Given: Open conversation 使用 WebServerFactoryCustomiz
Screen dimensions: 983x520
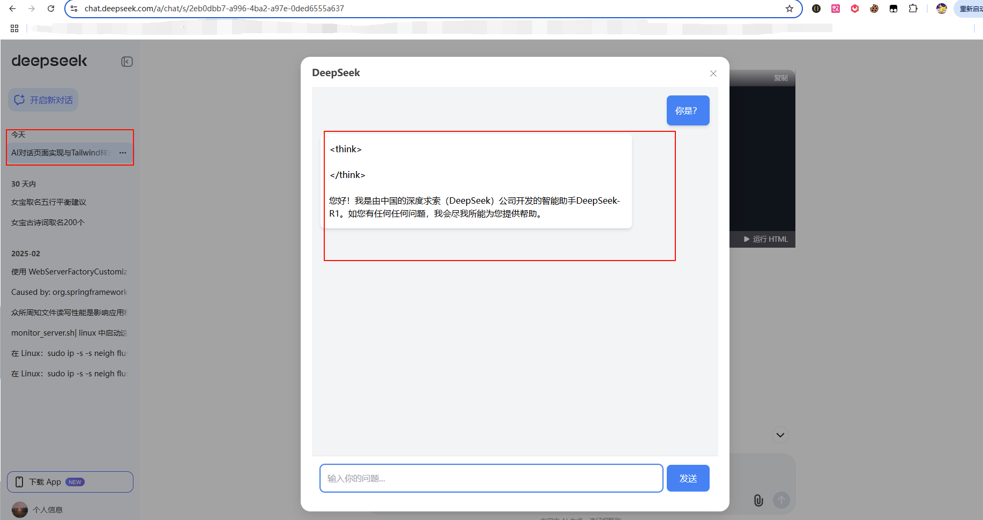Looking at the screenshot, I should click(x=69, y=272).
